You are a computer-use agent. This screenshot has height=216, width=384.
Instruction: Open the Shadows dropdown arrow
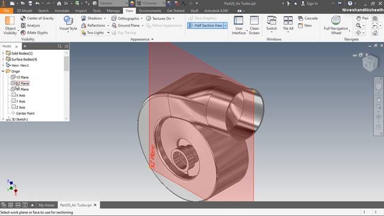click(105, 19)
